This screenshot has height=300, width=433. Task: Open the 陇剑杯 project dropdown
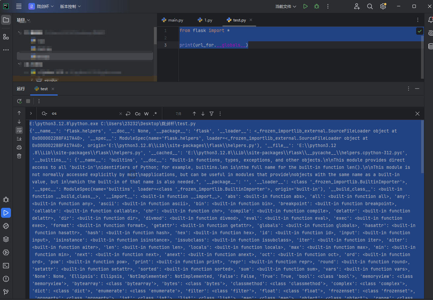pos(41,6)
